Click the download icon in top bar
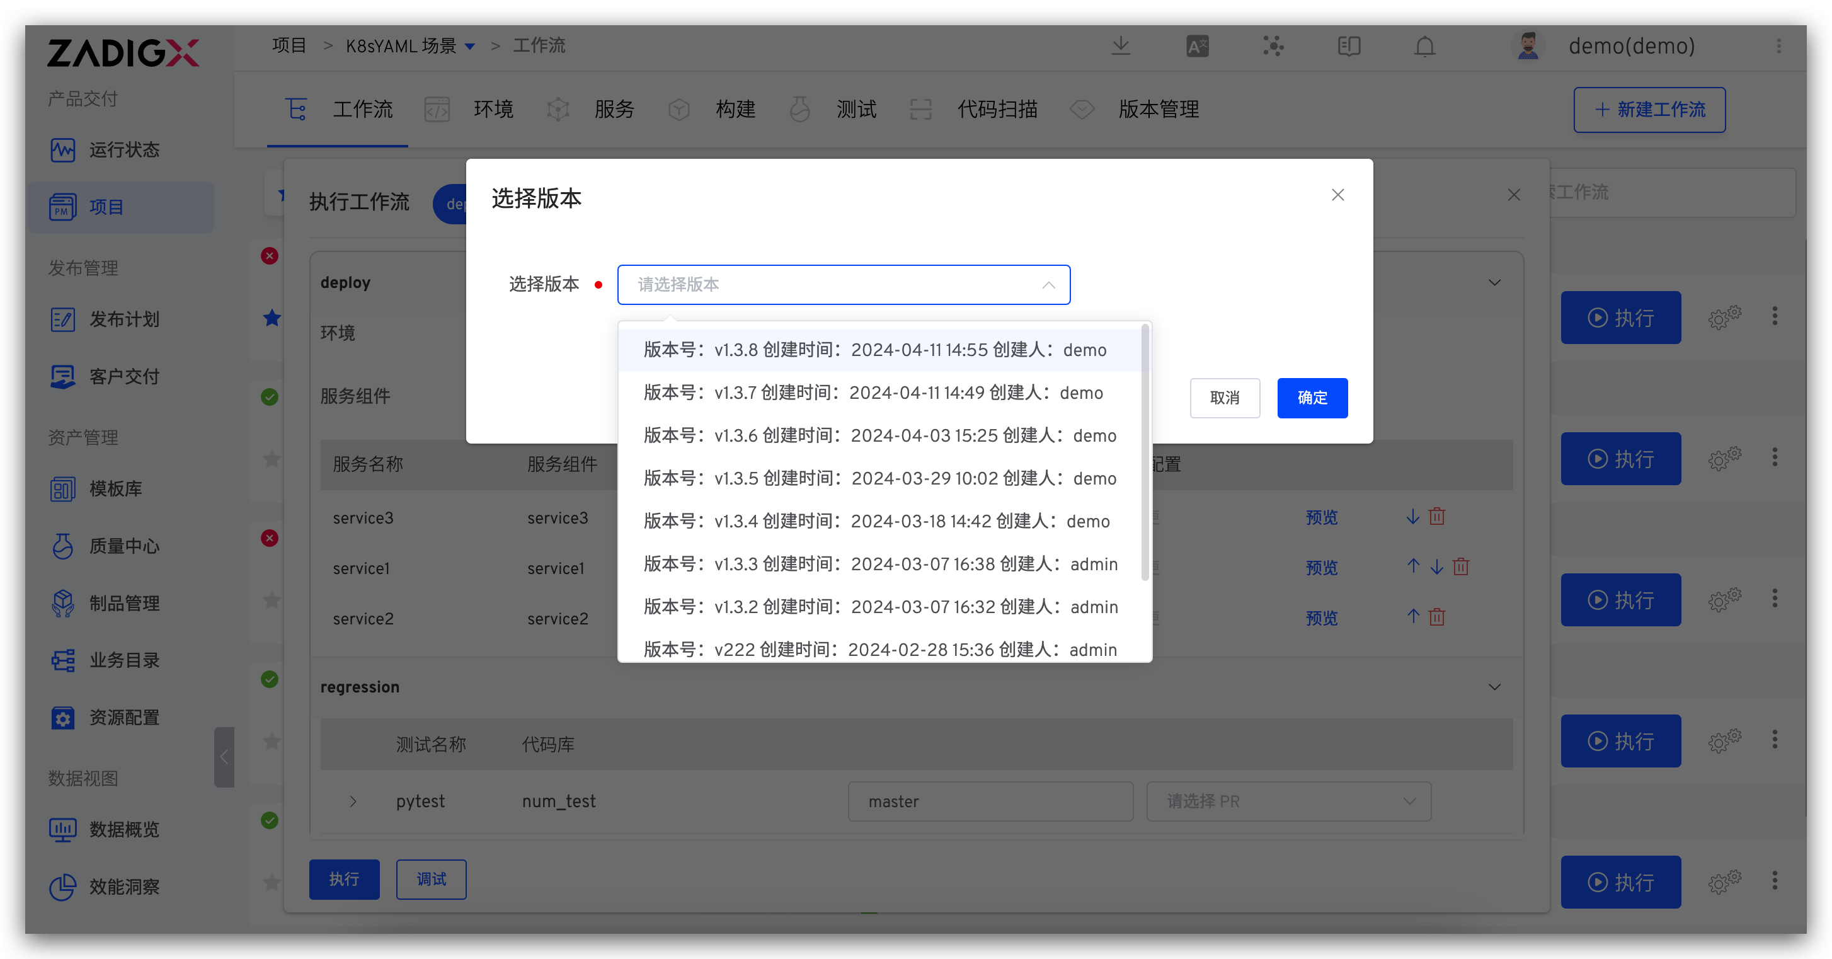Screen dimensions: 1832x959 point(1121,46)
